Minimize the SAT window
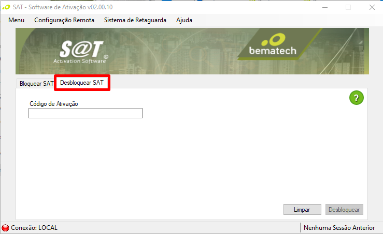This screenshot has width=383, height=234. pyautogui.click(x=325, y=7)
